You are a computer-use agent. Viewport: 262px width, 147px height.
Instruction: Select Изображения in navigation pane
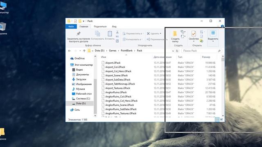pos(82,84)
